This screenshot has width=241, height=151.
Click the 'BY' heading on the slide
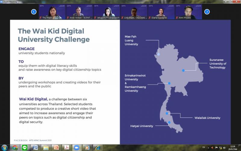pyautogui.click(x=21, y=78)
